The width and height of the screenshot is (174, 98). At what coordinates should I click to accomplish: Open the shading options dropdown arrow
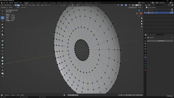142,5
